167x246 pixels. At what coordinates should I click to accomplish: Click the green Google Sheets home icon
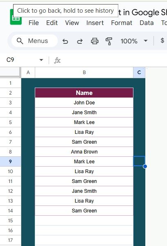point(16,19)
